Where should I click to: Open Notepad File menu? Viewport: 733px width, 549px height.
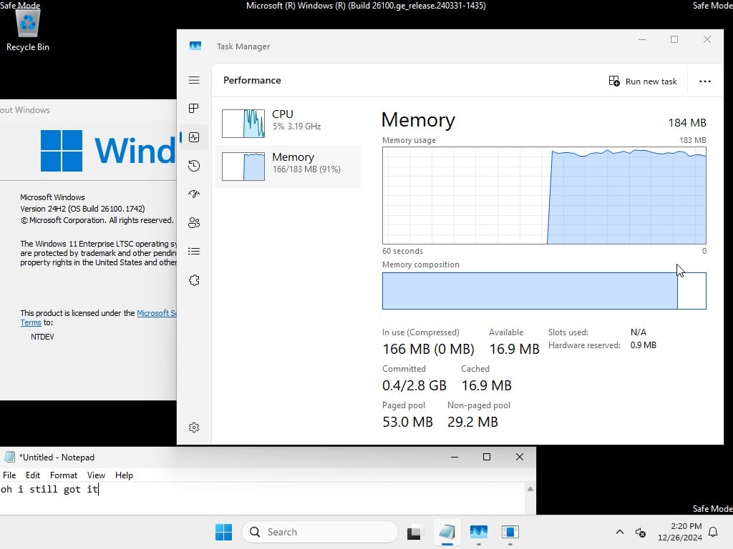(x=9, y=475)
